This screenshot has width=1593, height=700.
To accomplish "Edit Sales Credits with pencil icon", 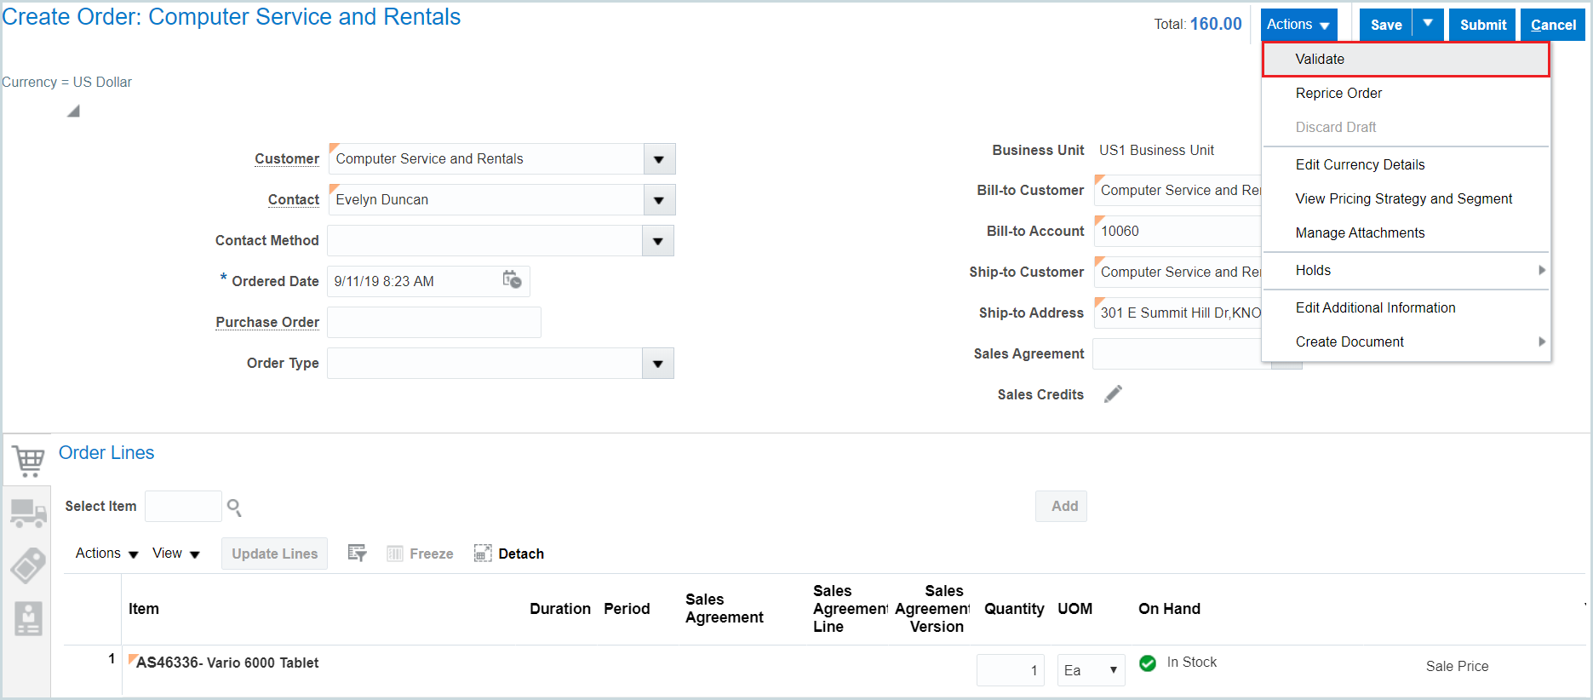I will [x=1113, y=393].
